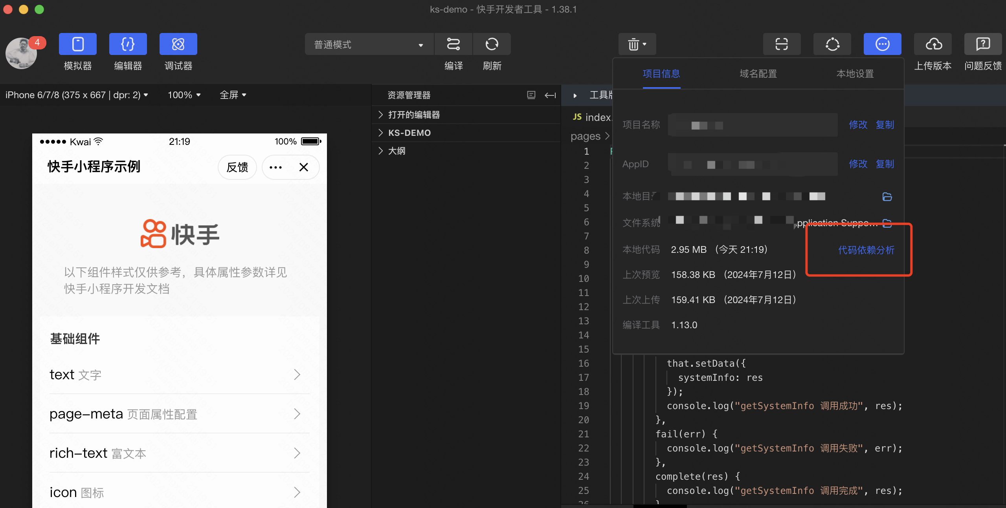This screenshot has width=1006, height=508.
Task: Toggle the 编辑器 editor panel button
Action: [x=128, y=44]
